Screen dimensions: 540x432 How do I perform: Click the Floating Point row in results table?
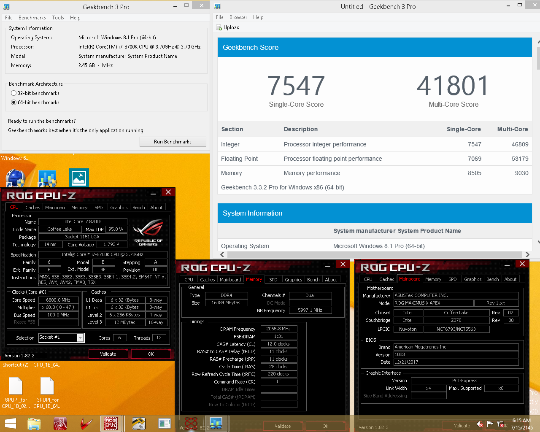coord(375,159)
